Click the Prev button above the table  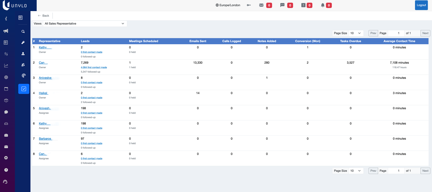[x=373, y=33]
